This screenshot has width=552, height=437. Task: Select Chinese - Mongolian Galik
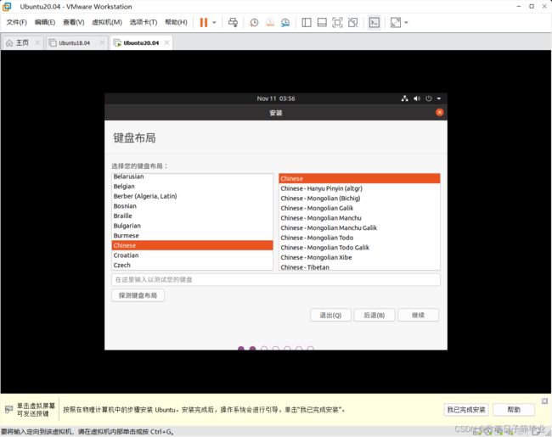click(359, 208)
